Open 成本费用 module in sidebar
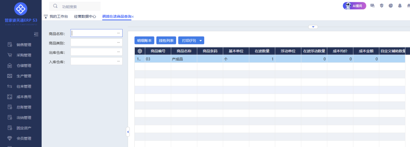 click(20, 97)
